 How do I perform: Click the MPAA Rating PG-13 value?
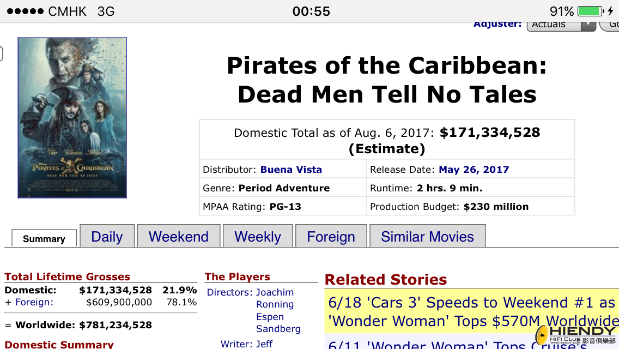tap(285, 207)
